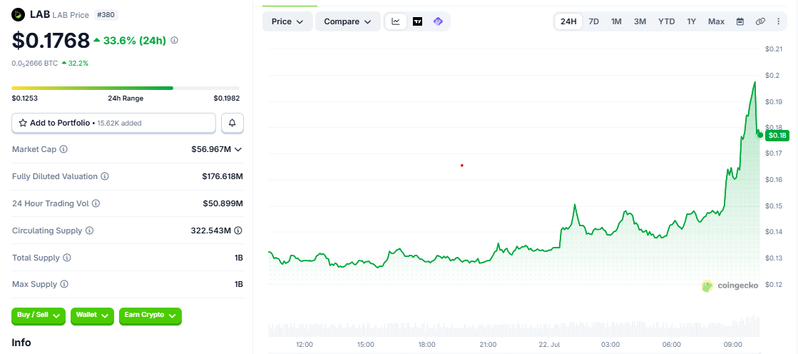Open the price change info icon
The height and width of the screenshot is (354, 798).
click(175, 40)
